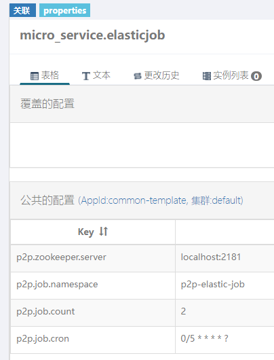The width and height of the screenshot is (274, 360).
Task: Click micro_service.elasticjob namespace title
Action: click(x=92, y=35)
